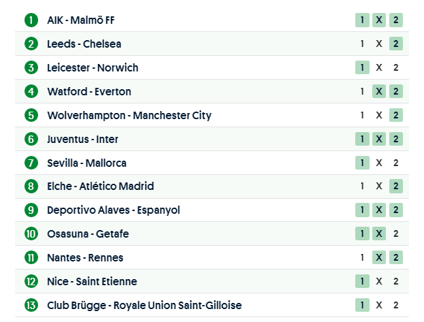Deselect away win for Juventus - Inter
Viewport: 424px width, 322px height.
pos(395,139)
